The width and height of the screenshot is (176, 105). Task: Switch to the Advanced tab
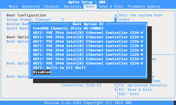click(x=31, y=7)
